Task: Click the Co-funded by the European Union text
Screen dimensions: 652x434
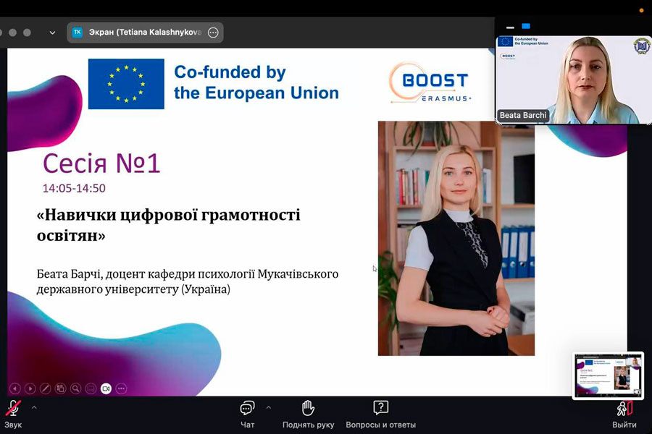Action: 256,82
